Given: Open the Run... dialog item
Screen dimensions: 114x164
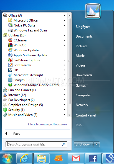Looking at the screenshot, I should click(80, 125).
